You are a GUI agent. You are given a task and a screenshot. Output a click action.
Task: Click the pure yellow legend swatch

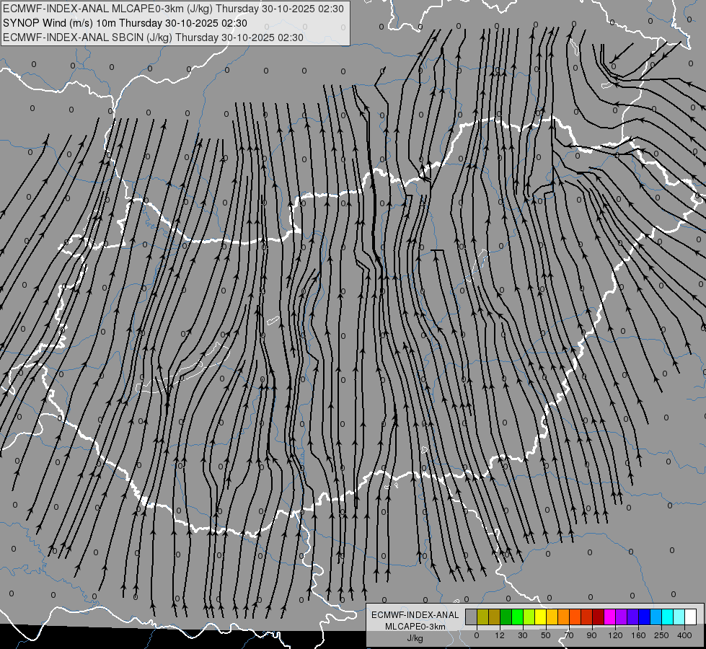coord(541,617)
